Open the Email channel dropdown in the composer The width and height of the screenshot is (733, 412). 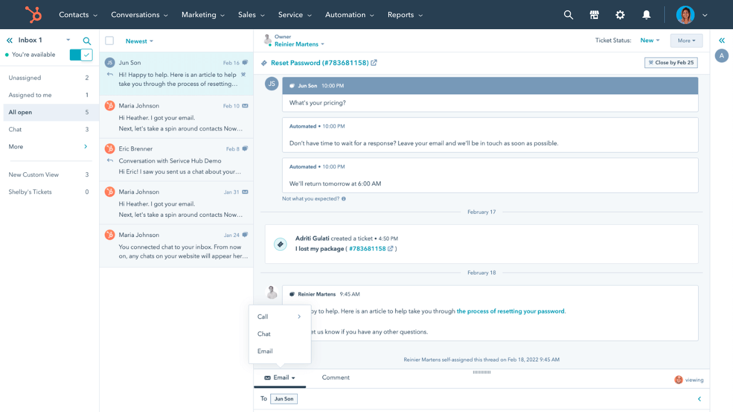click(x=280, y=378)
